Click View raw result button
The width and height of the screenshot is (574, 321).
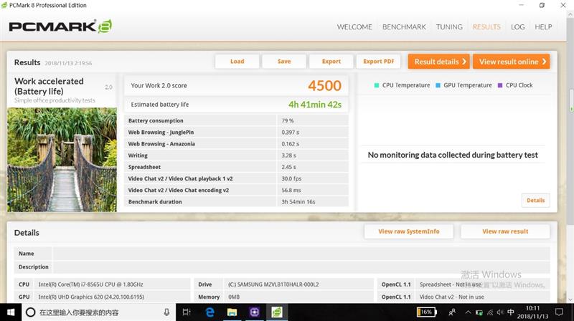click(x=505, y=231)
